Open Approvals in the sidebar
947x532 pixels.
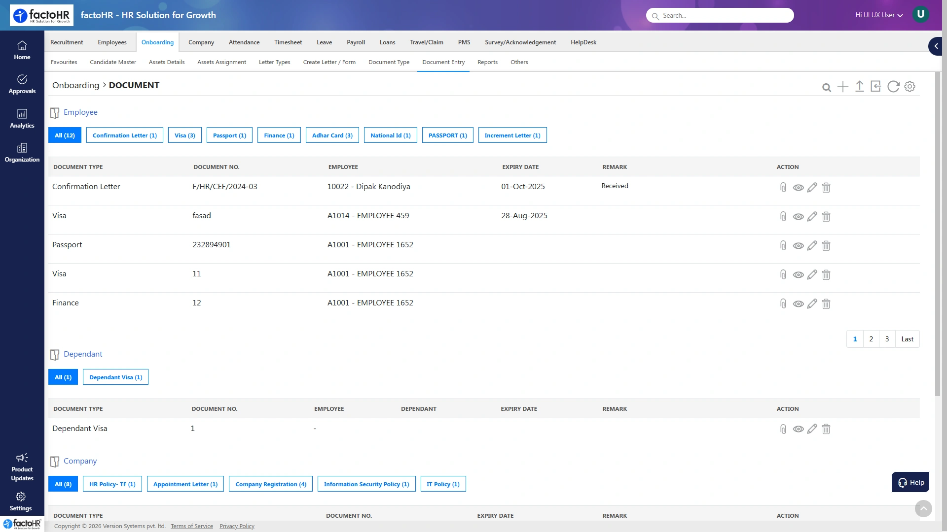(x=22, y=84)
